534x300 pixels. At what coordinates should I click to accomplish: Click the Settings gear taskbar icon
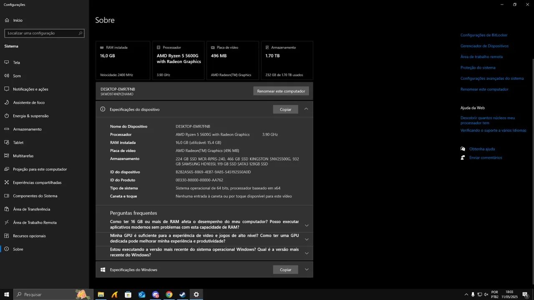[196, 295]
